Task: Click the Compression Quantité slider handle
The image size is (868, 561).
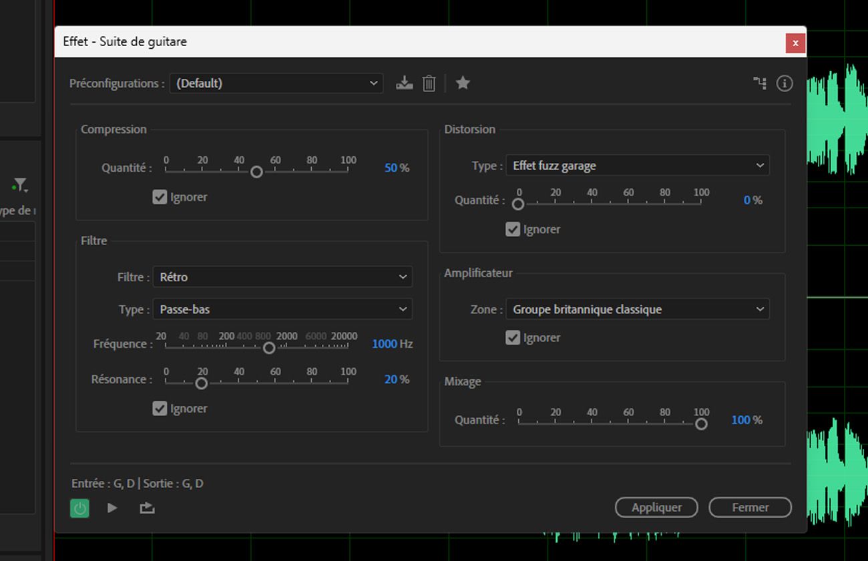Action: click(256, 172)
